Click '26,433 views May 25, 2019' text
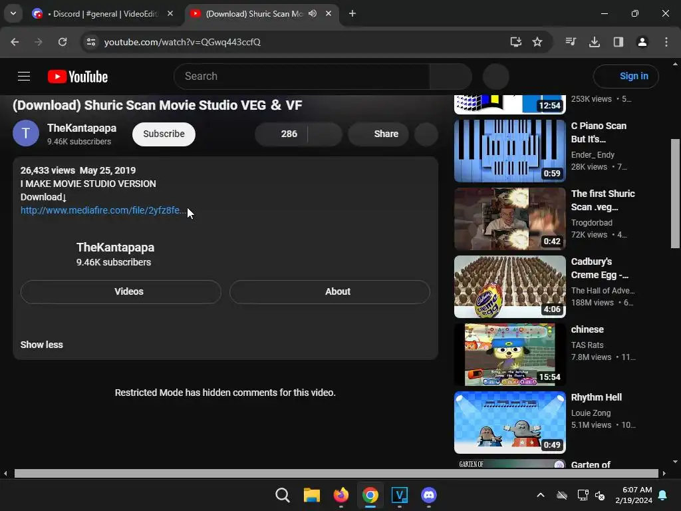 pyautogui.click(x=78, y=170)
